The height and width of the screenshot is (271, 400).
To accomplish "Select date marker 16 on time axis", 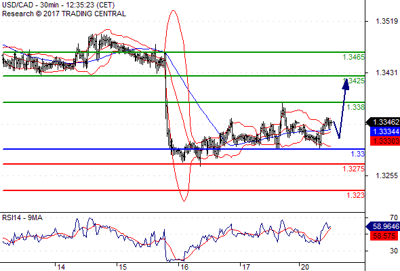I will (x=184, y=267).
